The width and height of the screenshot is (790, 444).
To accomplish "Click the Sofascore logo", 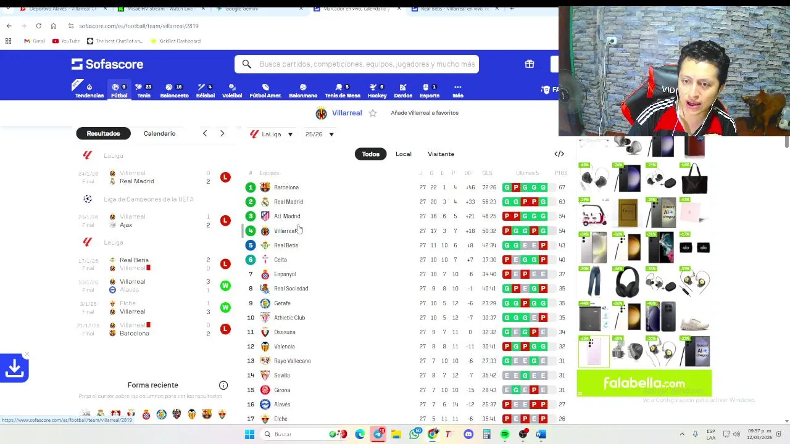I will [107, 64].
